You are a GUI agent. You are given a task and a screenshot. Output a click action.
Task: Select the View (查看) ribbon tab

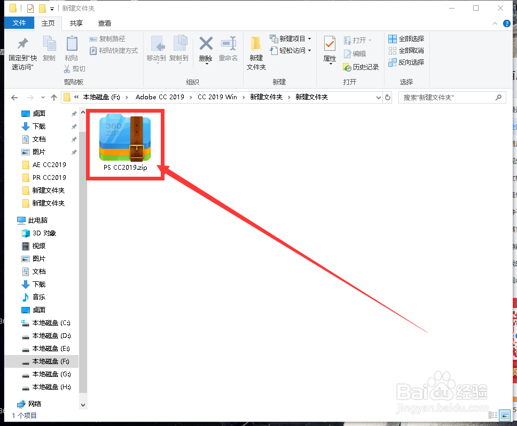[x=105, y=23]
